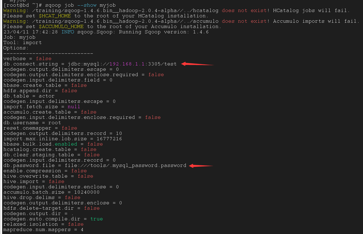Image resolution: width=363 pixels, height=234 pixels.
Task: Click the file:///tools/.mysql_password.password path
Action: pos(126,166)
